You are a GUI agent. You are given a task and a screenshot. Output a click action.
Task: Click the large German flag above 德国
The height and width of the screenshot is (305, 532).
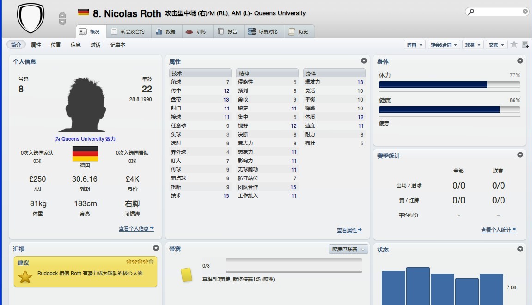click(x=85, y=154)
